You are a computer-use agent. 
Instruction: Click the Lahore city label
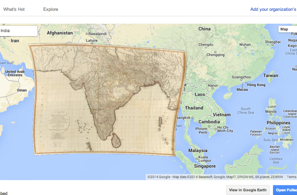[x=92, y=41]
